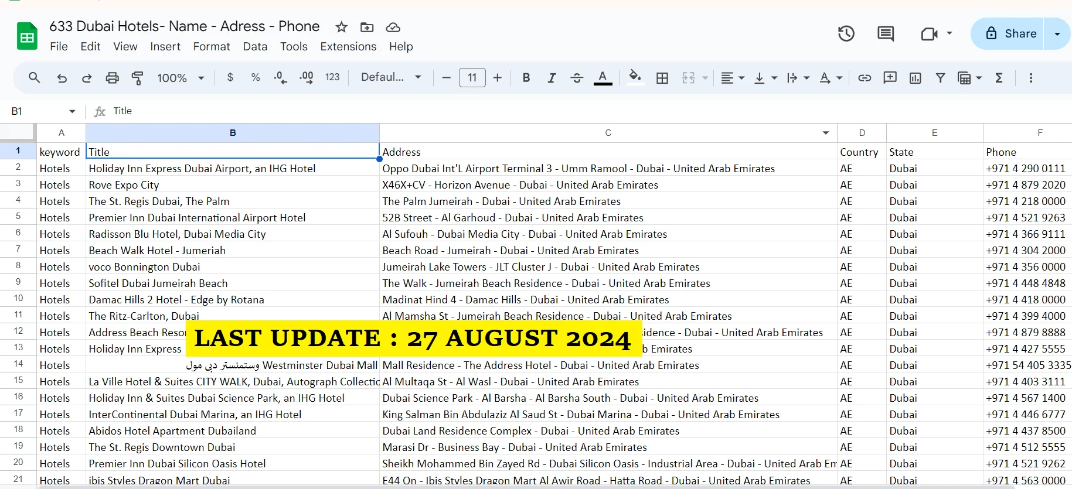The image size is (1072, 489).
Task: Open more toolbar options three dots
Action: (1031, 78)
